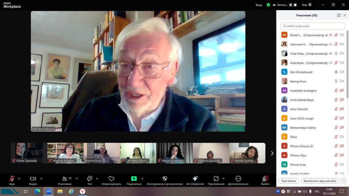Open the Вид layout dropdown
The height and width of the screenshot is (196, 349).
(306, 5)
